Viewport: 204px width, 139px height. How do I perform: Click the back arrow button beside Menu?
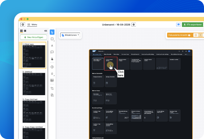click(x=23, y=25)
